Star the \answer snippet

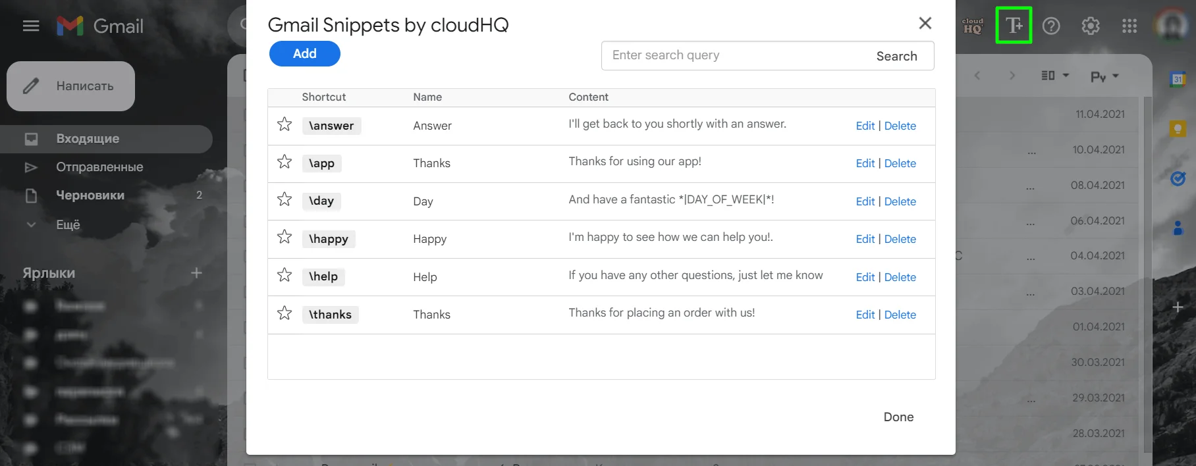coord(285,124)
